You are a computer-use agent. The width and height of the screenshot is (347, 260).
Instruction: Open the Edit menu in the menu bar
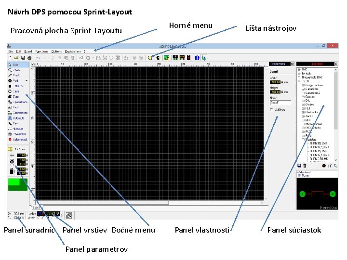pos(19,52)
